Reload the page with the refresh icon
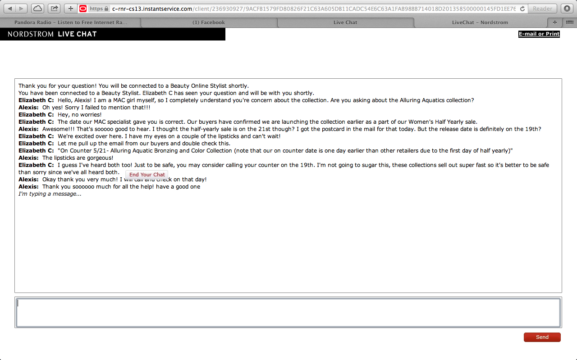This screenshot has width=577, height=360. 522,9
